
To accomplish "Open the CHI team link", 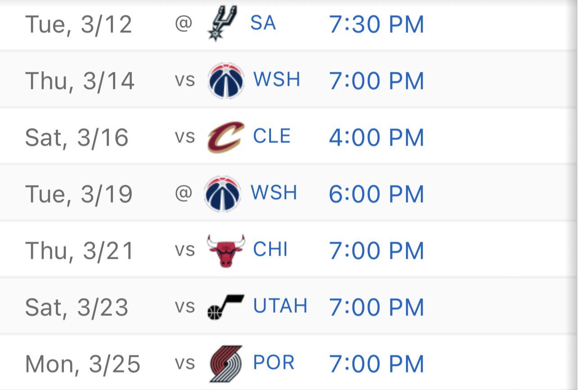I will [270, 250].
